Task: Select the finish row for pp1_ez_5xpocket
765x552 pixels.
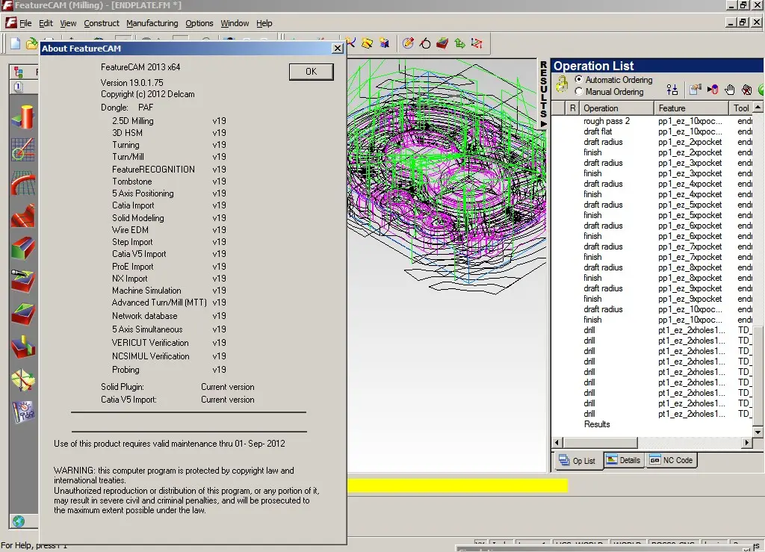Action: [653, 215]
